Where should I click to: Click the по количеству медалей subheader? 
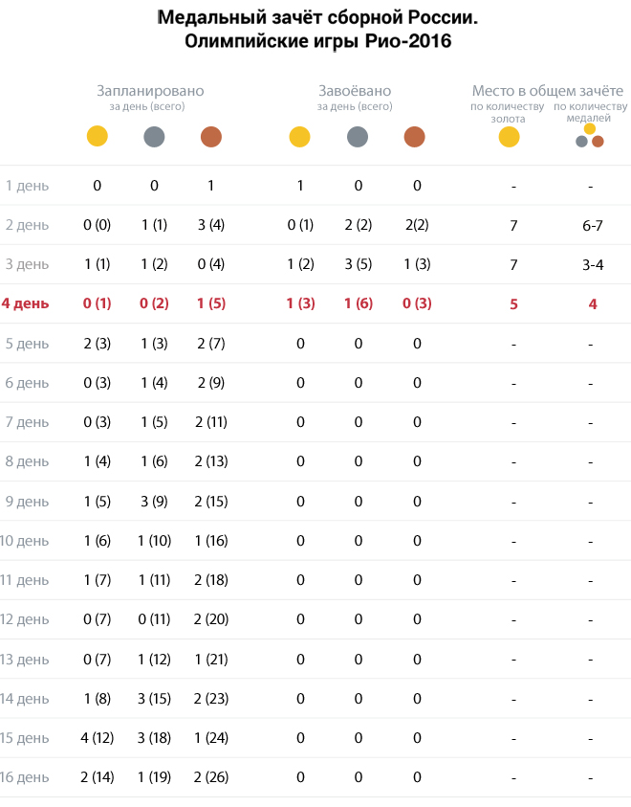pos(590,112)
